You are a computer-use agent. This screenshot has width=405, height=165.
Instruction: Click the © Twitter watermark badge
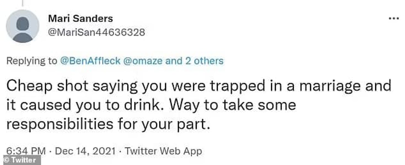(x=20, y=160)
